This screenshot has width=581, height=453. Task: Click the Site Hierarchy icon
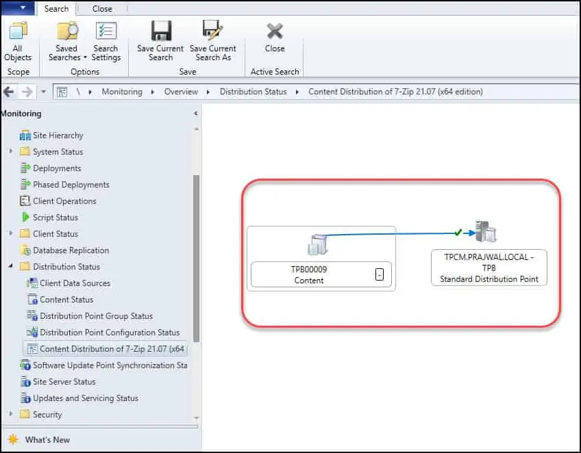coord(25,135)
